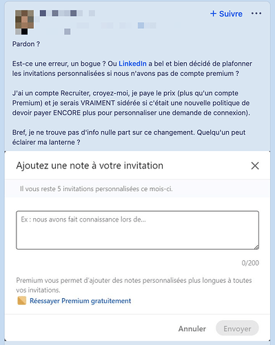Image resolution: width=275 pixels, height=345 pixels.
Task: Click the paragraph mentioning compte Recruiter
Action: coord(131,103)
